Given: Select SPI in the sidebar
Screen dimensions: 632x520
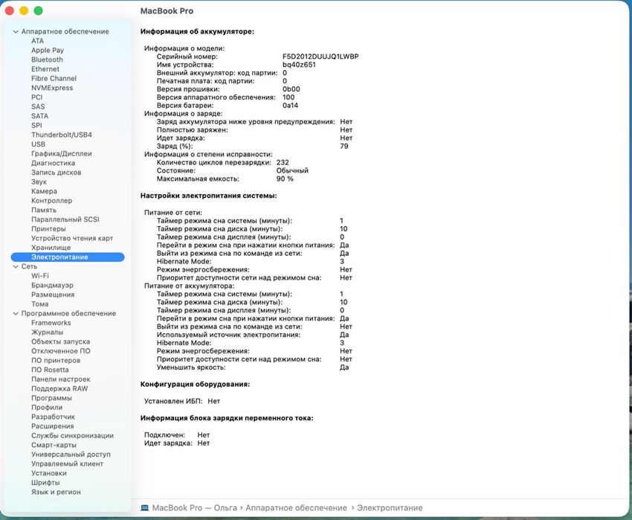Looking at the screenshot, I should [x=36, y=125].
